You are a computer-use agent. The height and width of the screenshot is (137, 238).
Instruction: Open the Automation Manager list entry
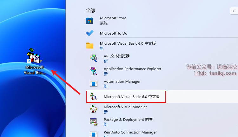122,82
